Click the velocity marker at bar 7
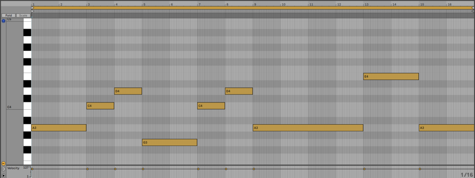The image size is (475, 178). coord(198,169)
